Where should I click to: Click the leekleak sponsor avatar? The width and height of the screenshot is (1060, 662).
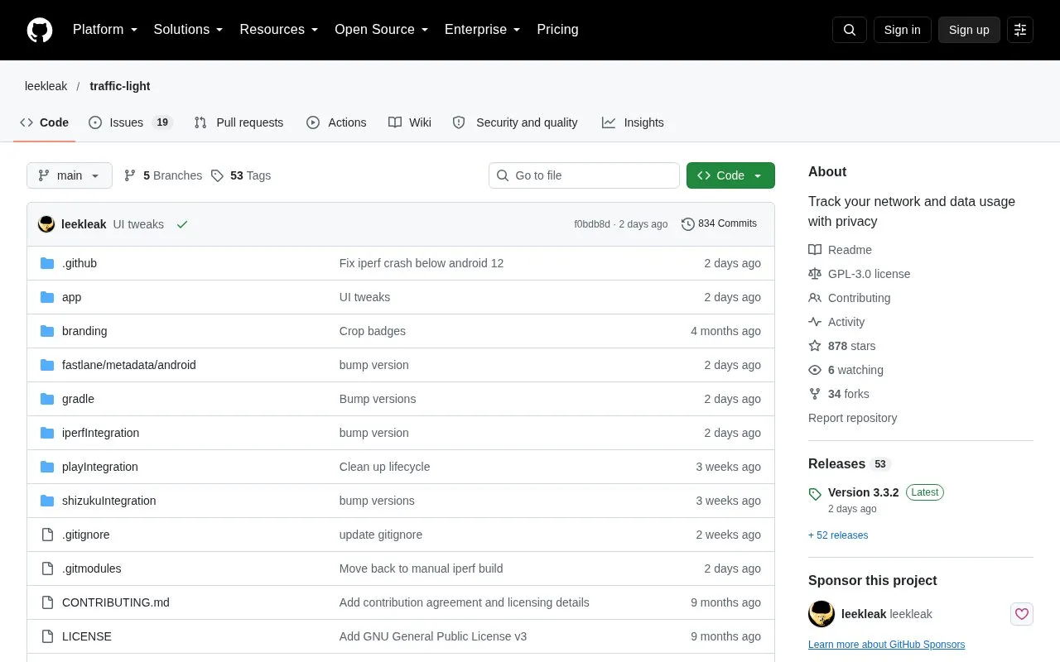(x=821, y=614)
